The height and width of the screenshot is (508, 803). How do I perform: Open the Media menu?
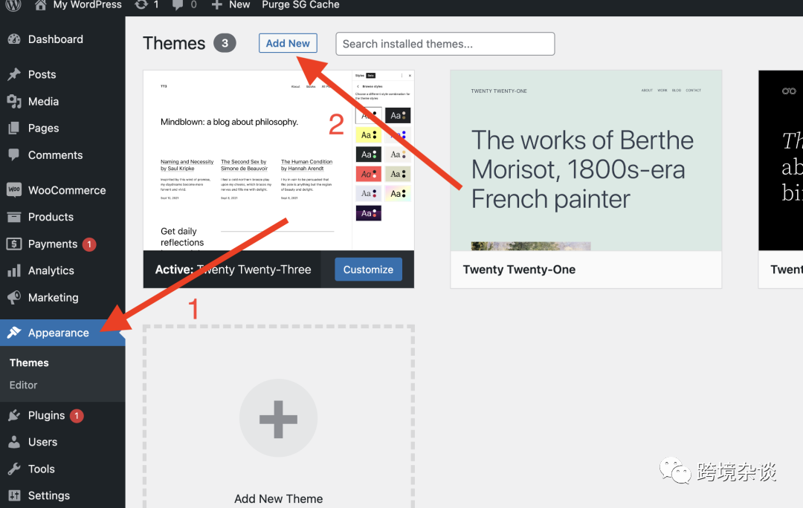(44, 101)
